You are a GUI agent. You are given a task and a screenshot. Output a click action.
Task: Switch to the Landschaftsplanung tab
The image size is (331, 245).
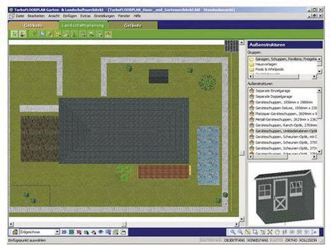(83, 25)
